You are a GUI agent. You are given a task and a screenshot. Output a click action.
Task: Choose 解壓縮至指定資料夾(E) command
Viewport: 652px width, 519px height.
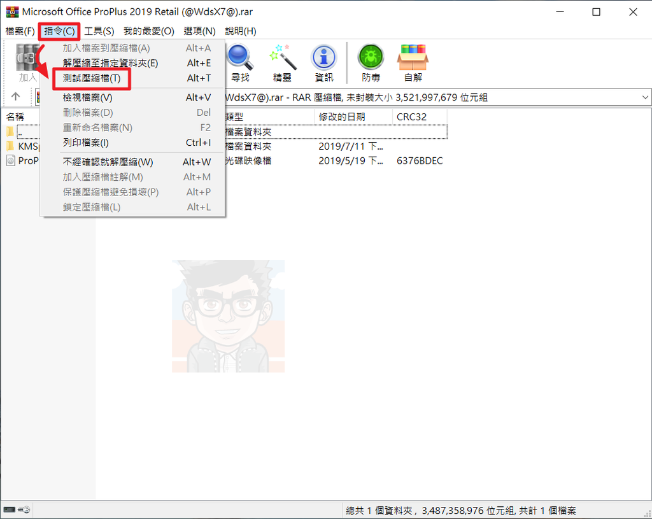(x=133, y=63)
